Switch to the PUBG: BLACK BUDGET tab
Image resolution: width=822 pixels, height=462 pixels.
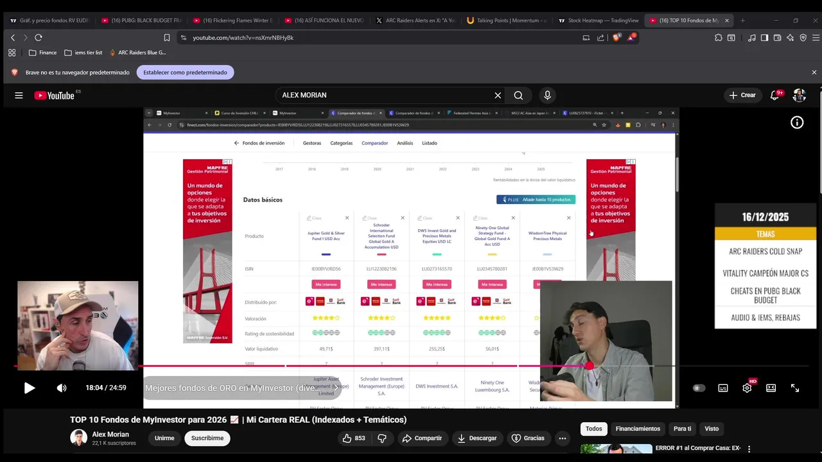[x=141, y=21]
